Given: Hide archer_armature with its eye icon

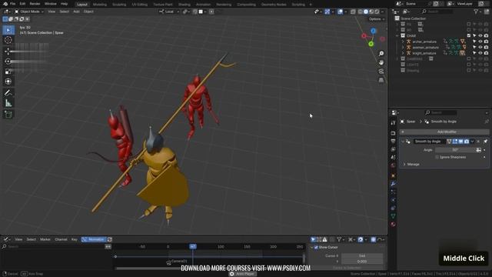Looking at the screenshot, I should coord(480,42).
